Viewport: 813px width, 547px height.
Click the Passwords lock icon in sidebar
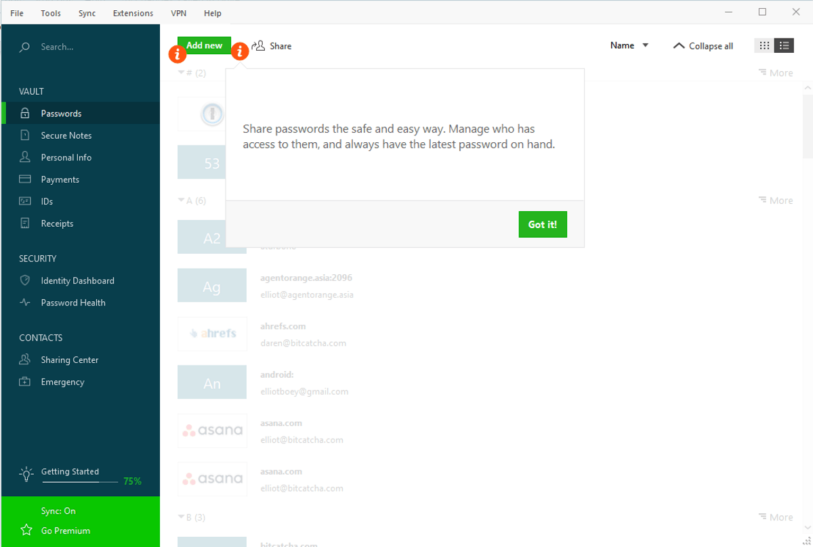click(25, 114)
